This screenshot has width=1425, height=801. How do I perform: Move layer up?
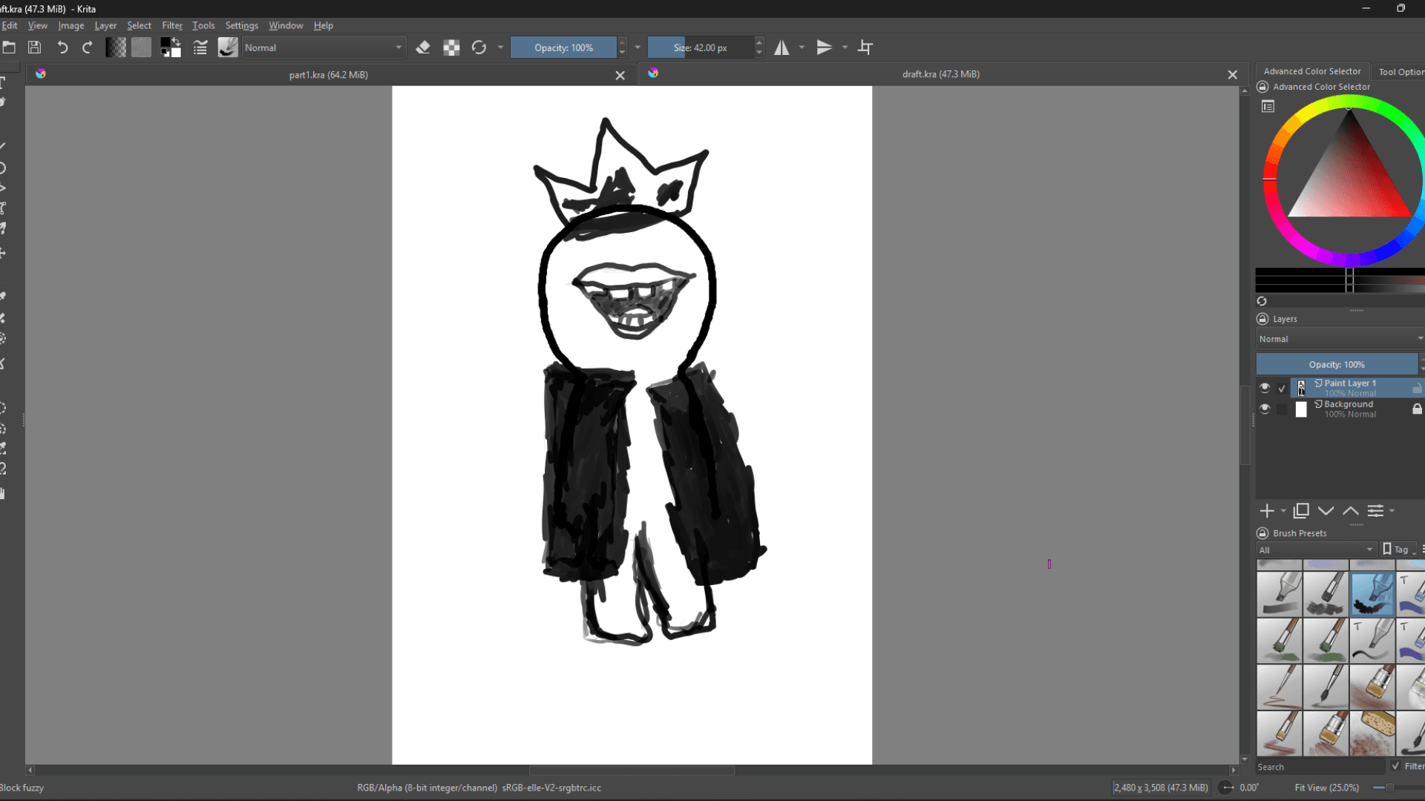(1351, 511)
